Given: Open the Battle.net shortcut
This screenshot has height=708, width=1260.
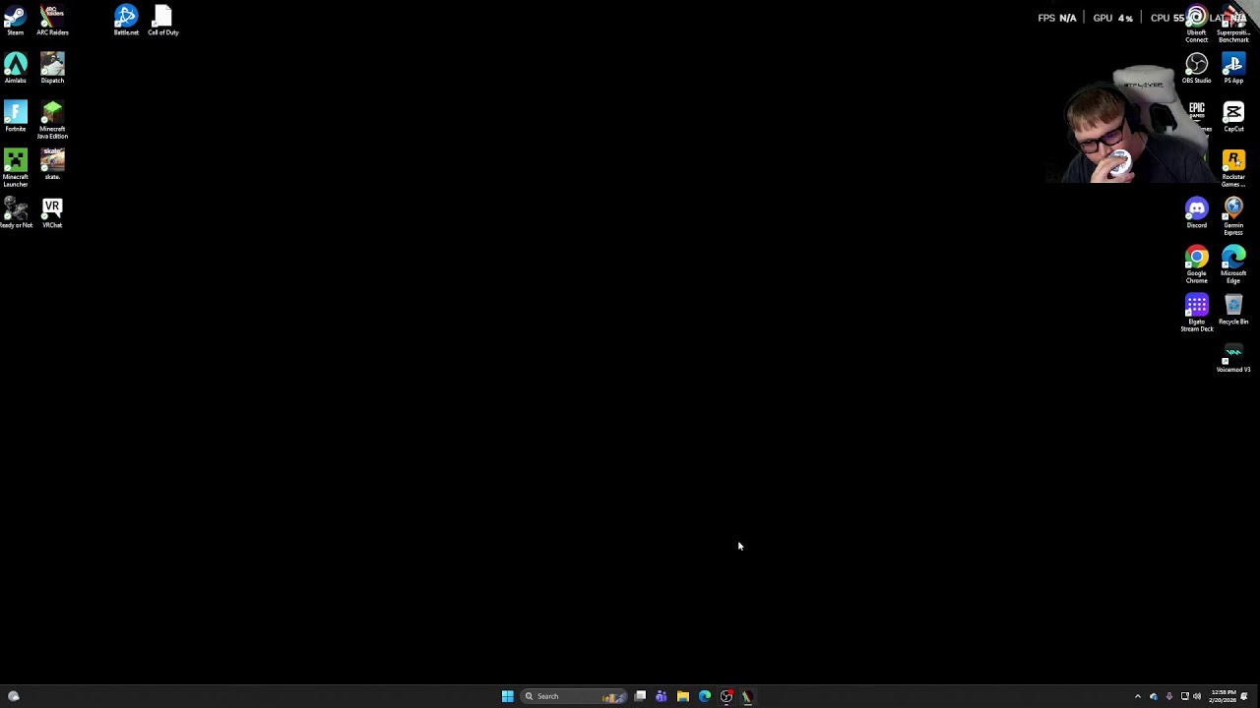Looking at the screenshot, I should 126,21.
